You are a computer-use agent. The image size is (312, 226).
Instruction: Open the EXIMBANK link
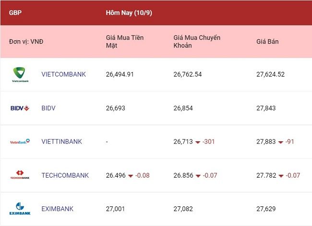tap(58, 209)
